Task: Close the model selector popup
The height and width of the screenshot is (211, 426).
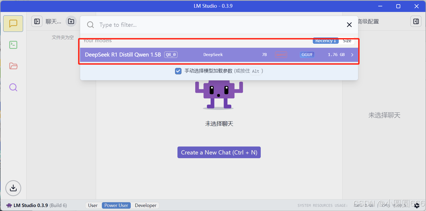Action: 349,25
